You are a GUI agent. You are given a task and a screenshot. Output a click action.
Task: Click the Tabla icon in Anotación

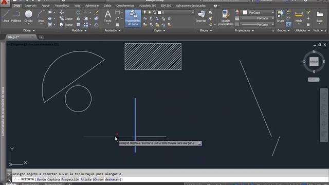118,25
